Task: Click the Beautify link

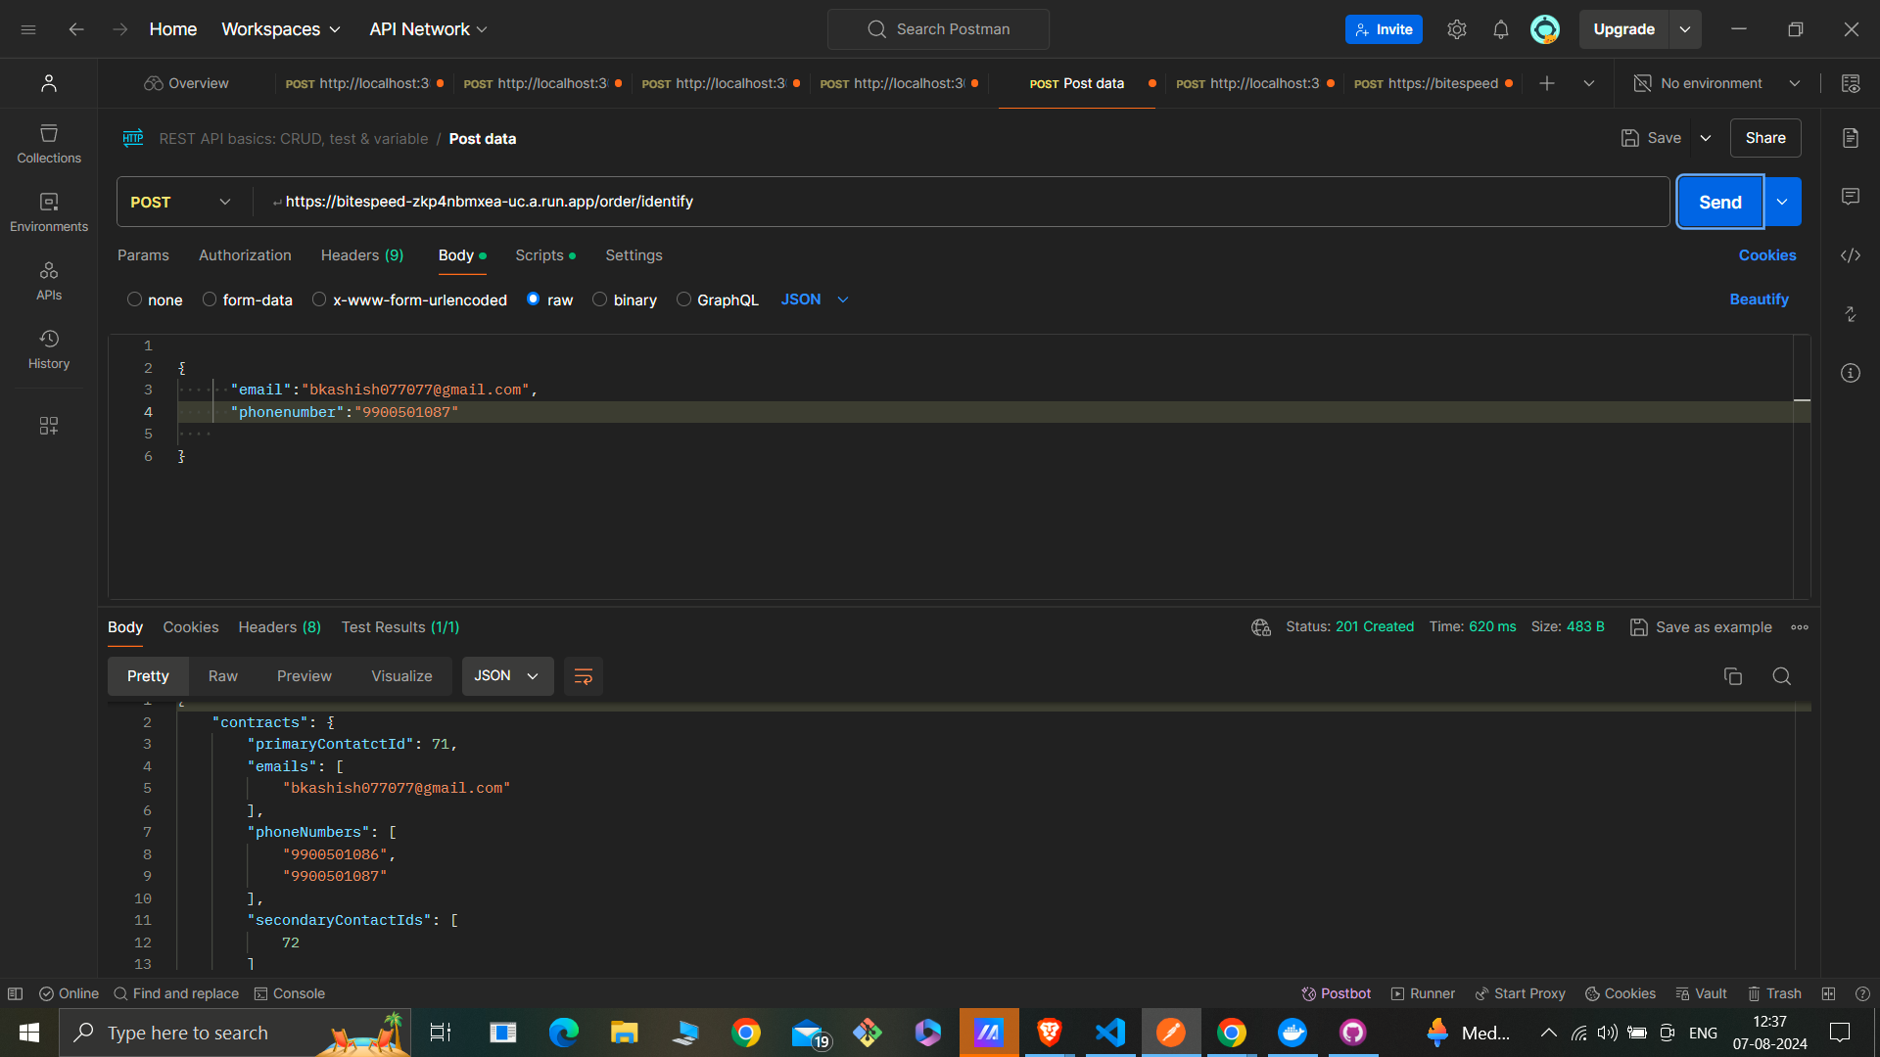Action: [1759, 299]
